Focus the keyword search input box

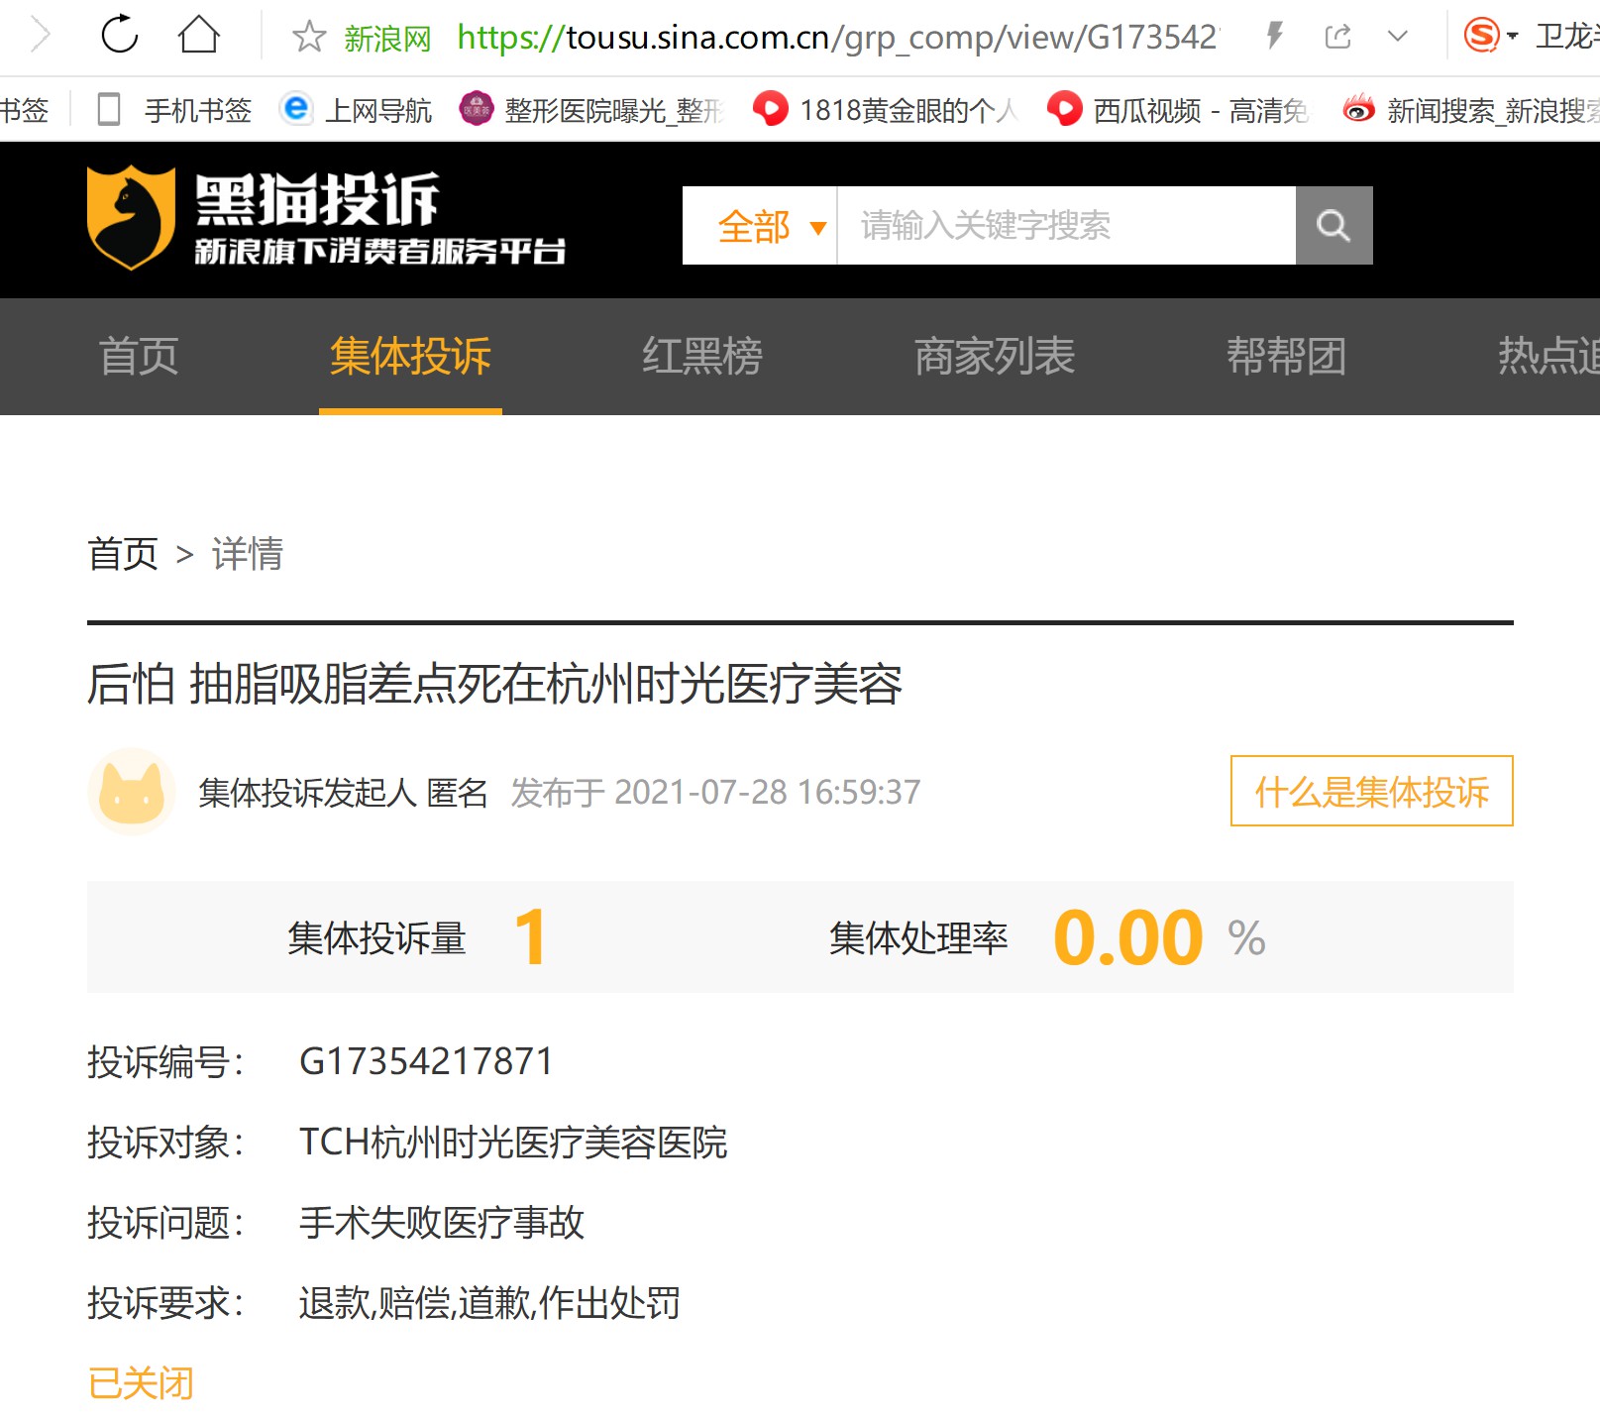pyautogui.click(x=1066, y=226)
